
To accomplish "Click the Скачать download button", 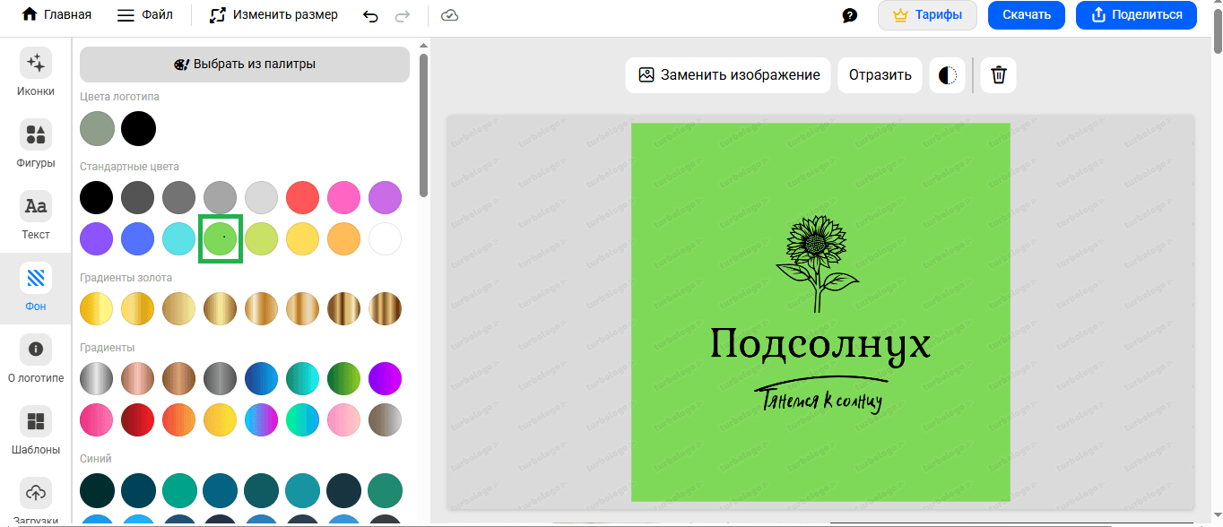I will pyautogui.click(x=1027, y=15).
